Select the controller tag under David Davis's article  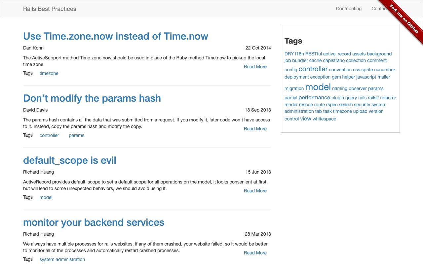coord(49,135)
